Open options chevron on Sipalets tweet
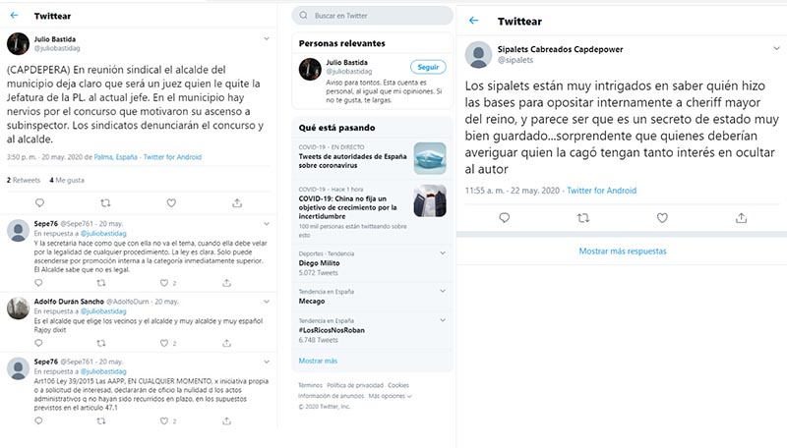 point(776,48)
